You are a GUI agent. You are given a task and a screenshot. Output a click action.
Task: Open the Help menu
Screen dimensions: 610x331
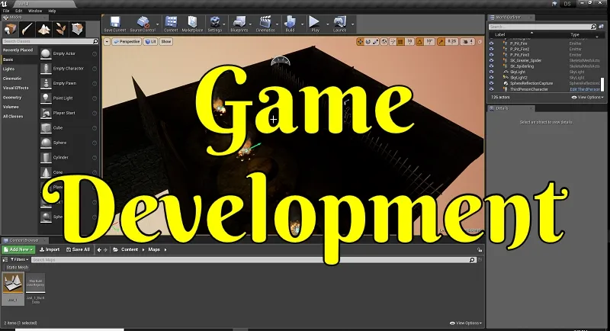point(52,11)
